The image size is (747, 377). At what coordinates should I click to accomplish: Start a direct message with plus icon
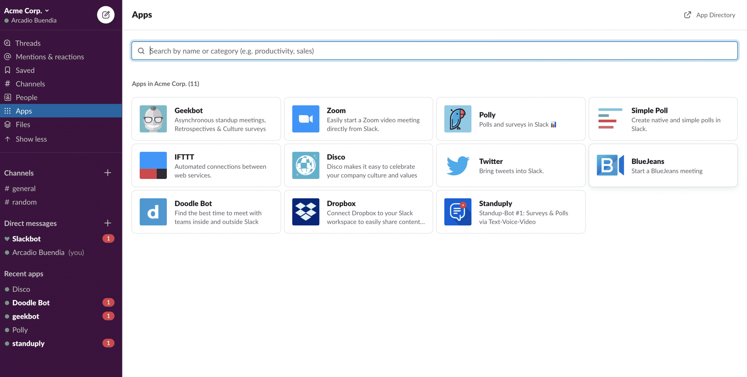coord(108,223)
